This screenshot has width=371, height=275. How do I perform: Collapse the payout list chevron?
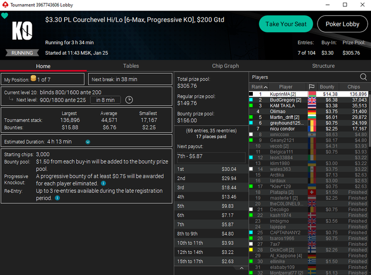tap(242, 268)
